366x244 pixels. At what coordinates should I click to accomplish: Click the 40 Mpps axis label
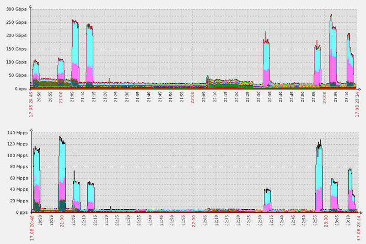click(x=19, y=190)
